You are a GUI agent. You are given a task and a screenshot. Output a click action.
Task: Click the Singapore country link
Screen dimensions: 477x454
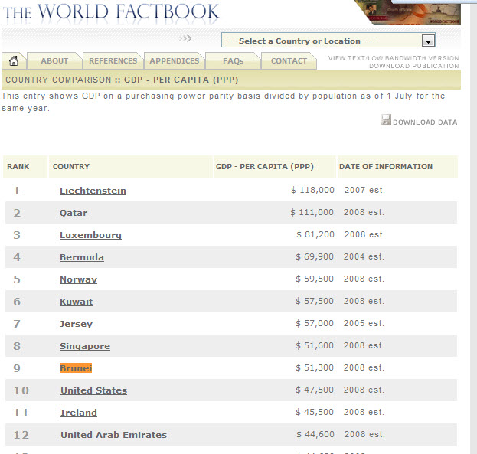tap(85, 346)
